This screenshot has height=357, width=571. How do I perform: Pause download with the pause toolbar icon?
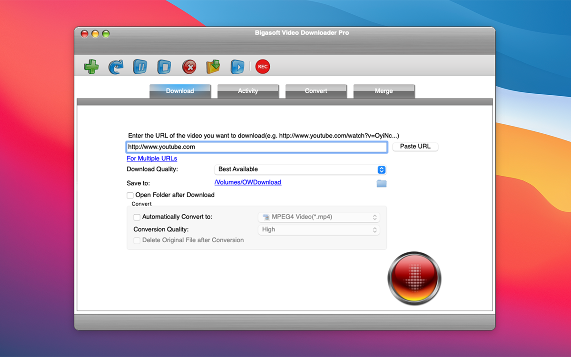140,67
